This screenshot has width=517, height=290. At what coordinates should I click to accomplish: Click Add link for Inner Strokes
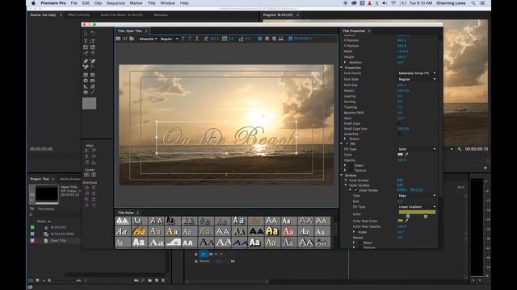pyautogui.click(x=400, y=180)
